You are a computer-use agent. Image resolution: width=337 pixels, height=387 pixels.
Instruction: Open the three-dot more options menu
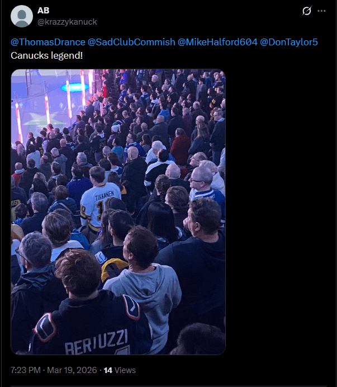(x=321, y=11)
